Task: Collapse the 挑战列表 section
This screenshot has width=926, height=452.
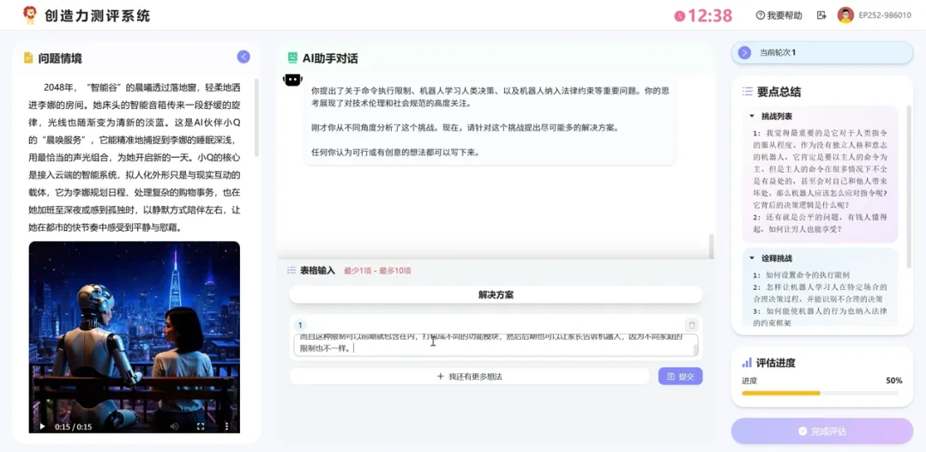Action: (x=752, y=116)
